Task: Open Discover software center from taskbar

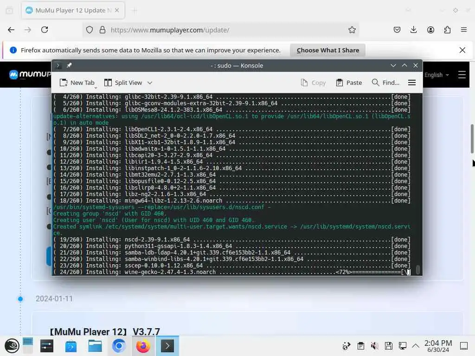Action: point(71,346)
